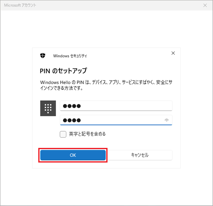Click the Windows Security shield icon
The image size is (213, 206).
click(43, 56)
